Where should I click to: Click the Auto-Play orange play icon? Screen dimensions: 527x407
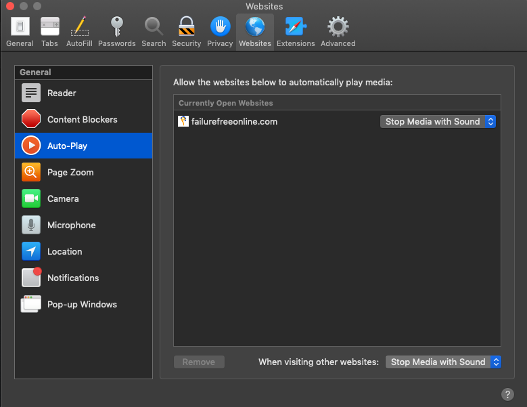31,146
